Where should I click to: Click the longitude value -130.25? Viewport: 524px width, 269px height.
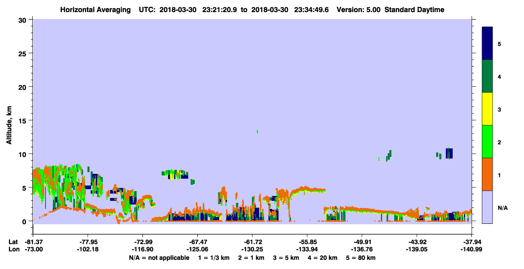pyautogui.click(x=252, y=249)
